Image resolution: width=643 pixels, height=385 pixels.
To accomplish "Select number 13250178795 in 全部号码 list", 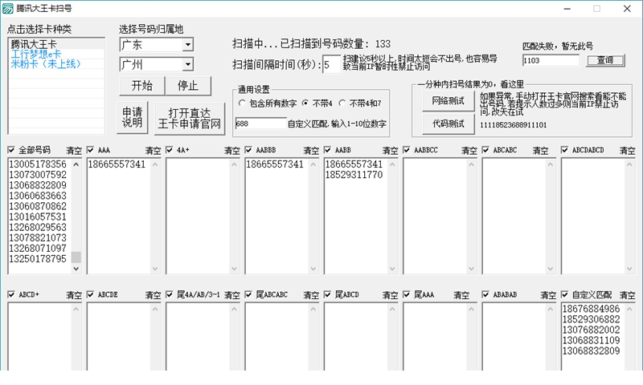I will point(38,259).
